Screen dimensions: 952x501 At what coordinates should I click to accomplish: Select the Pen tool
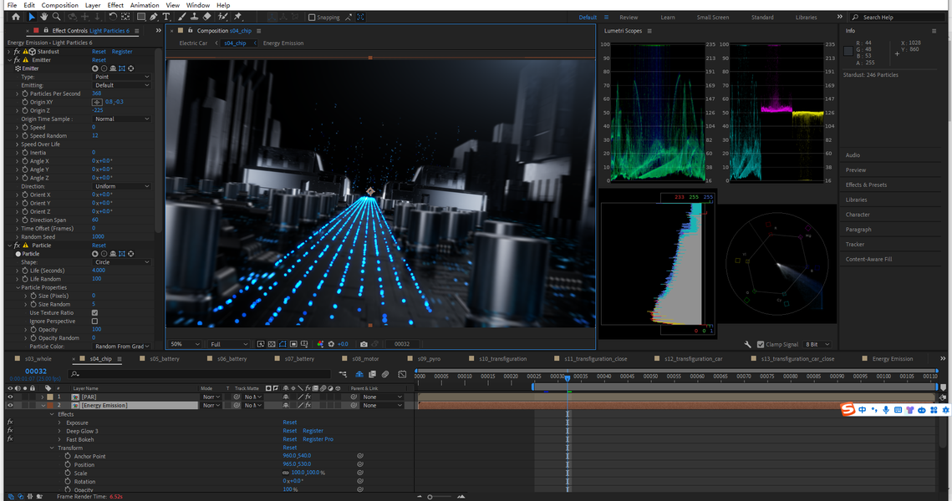pos(154,17)
